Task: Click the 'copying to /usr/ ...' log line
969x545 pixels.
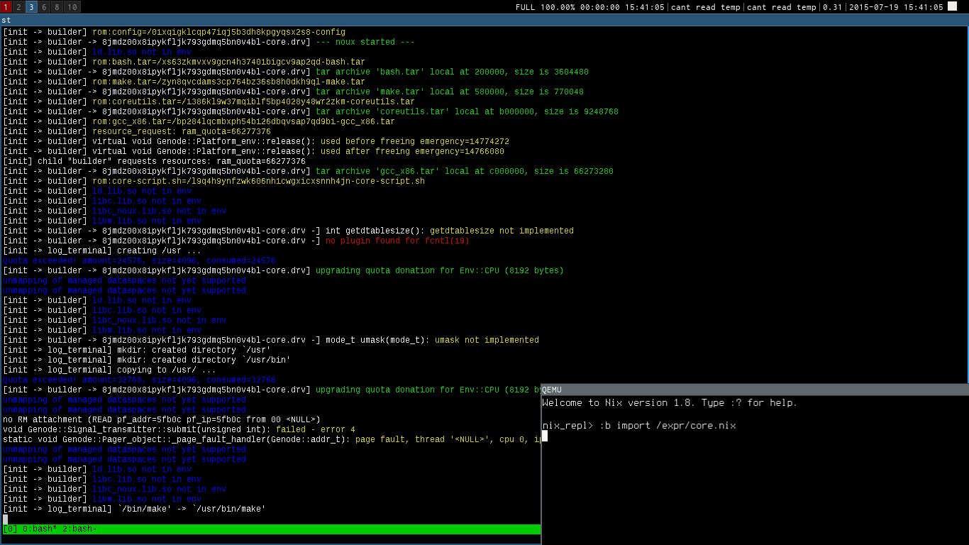Action: [x=109, y=370]
